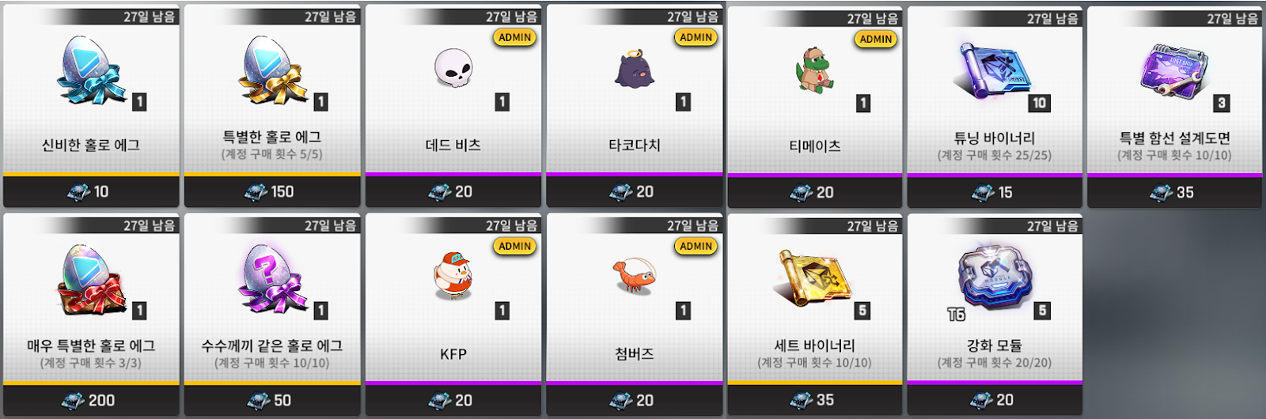1266x419 pixels.
Task: Click the green crocodile 티메이츠 icon
Action: pos(813,70)
